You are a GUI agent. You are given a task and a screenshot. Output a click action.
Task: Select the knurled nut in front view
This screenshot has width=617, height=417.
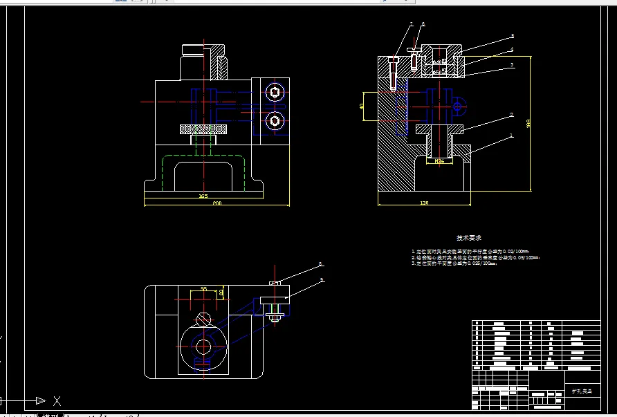click(203, 129)
